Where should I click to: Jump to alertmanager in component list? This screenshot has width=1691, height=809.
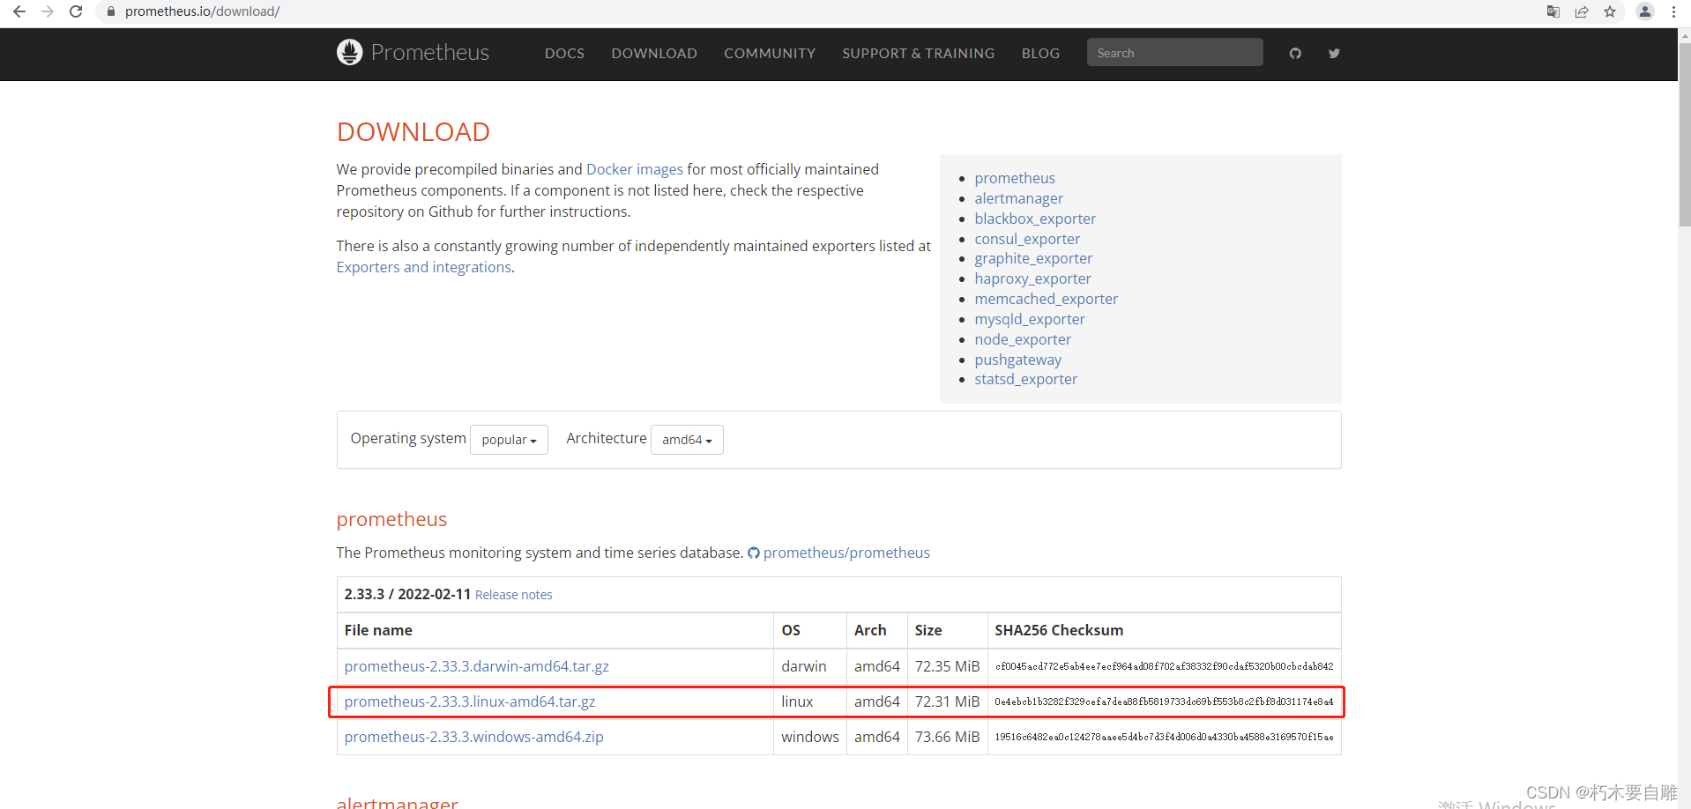point(1018,198)
